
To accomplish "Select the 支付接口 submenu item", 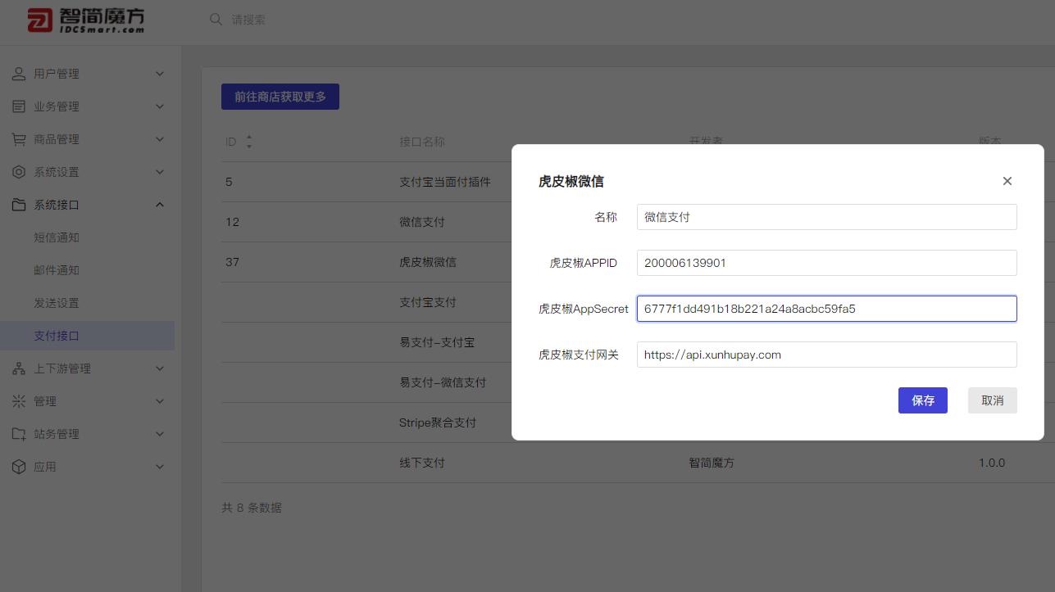I will [57, 336].
